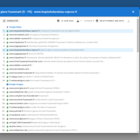Select the highlighted rank 6 lespiedsdansleau-capcoz row

(67, 50)
